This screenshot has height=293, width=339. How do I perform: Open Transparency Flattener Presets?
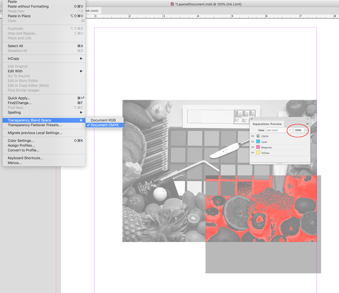click(44, 125)
